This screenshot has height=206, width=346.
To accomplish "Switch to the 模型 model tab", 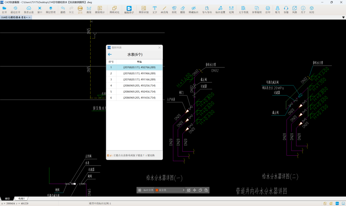I will (x=7, y=199).
